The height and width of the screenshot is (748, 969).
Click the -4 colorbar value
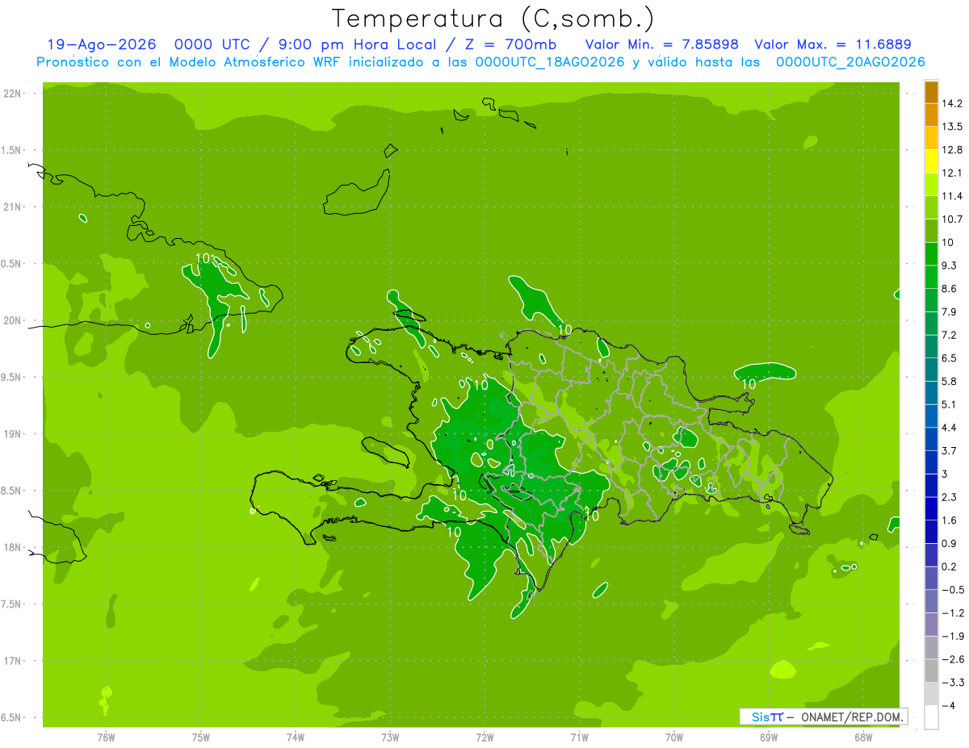pyautogui.click(x=949, y=705)
